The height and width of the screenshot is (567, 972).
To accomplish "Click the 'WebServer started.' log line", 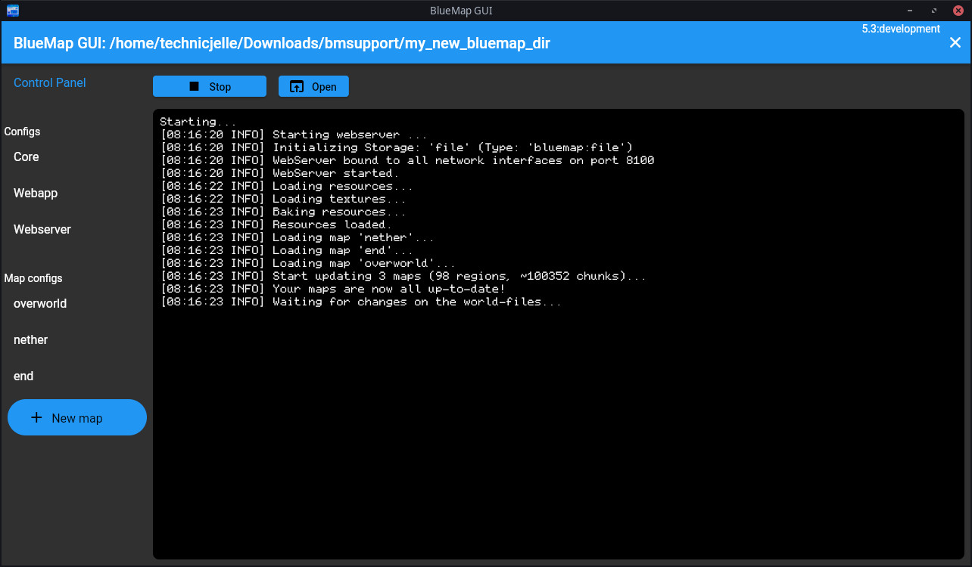I will coord(279,173).
